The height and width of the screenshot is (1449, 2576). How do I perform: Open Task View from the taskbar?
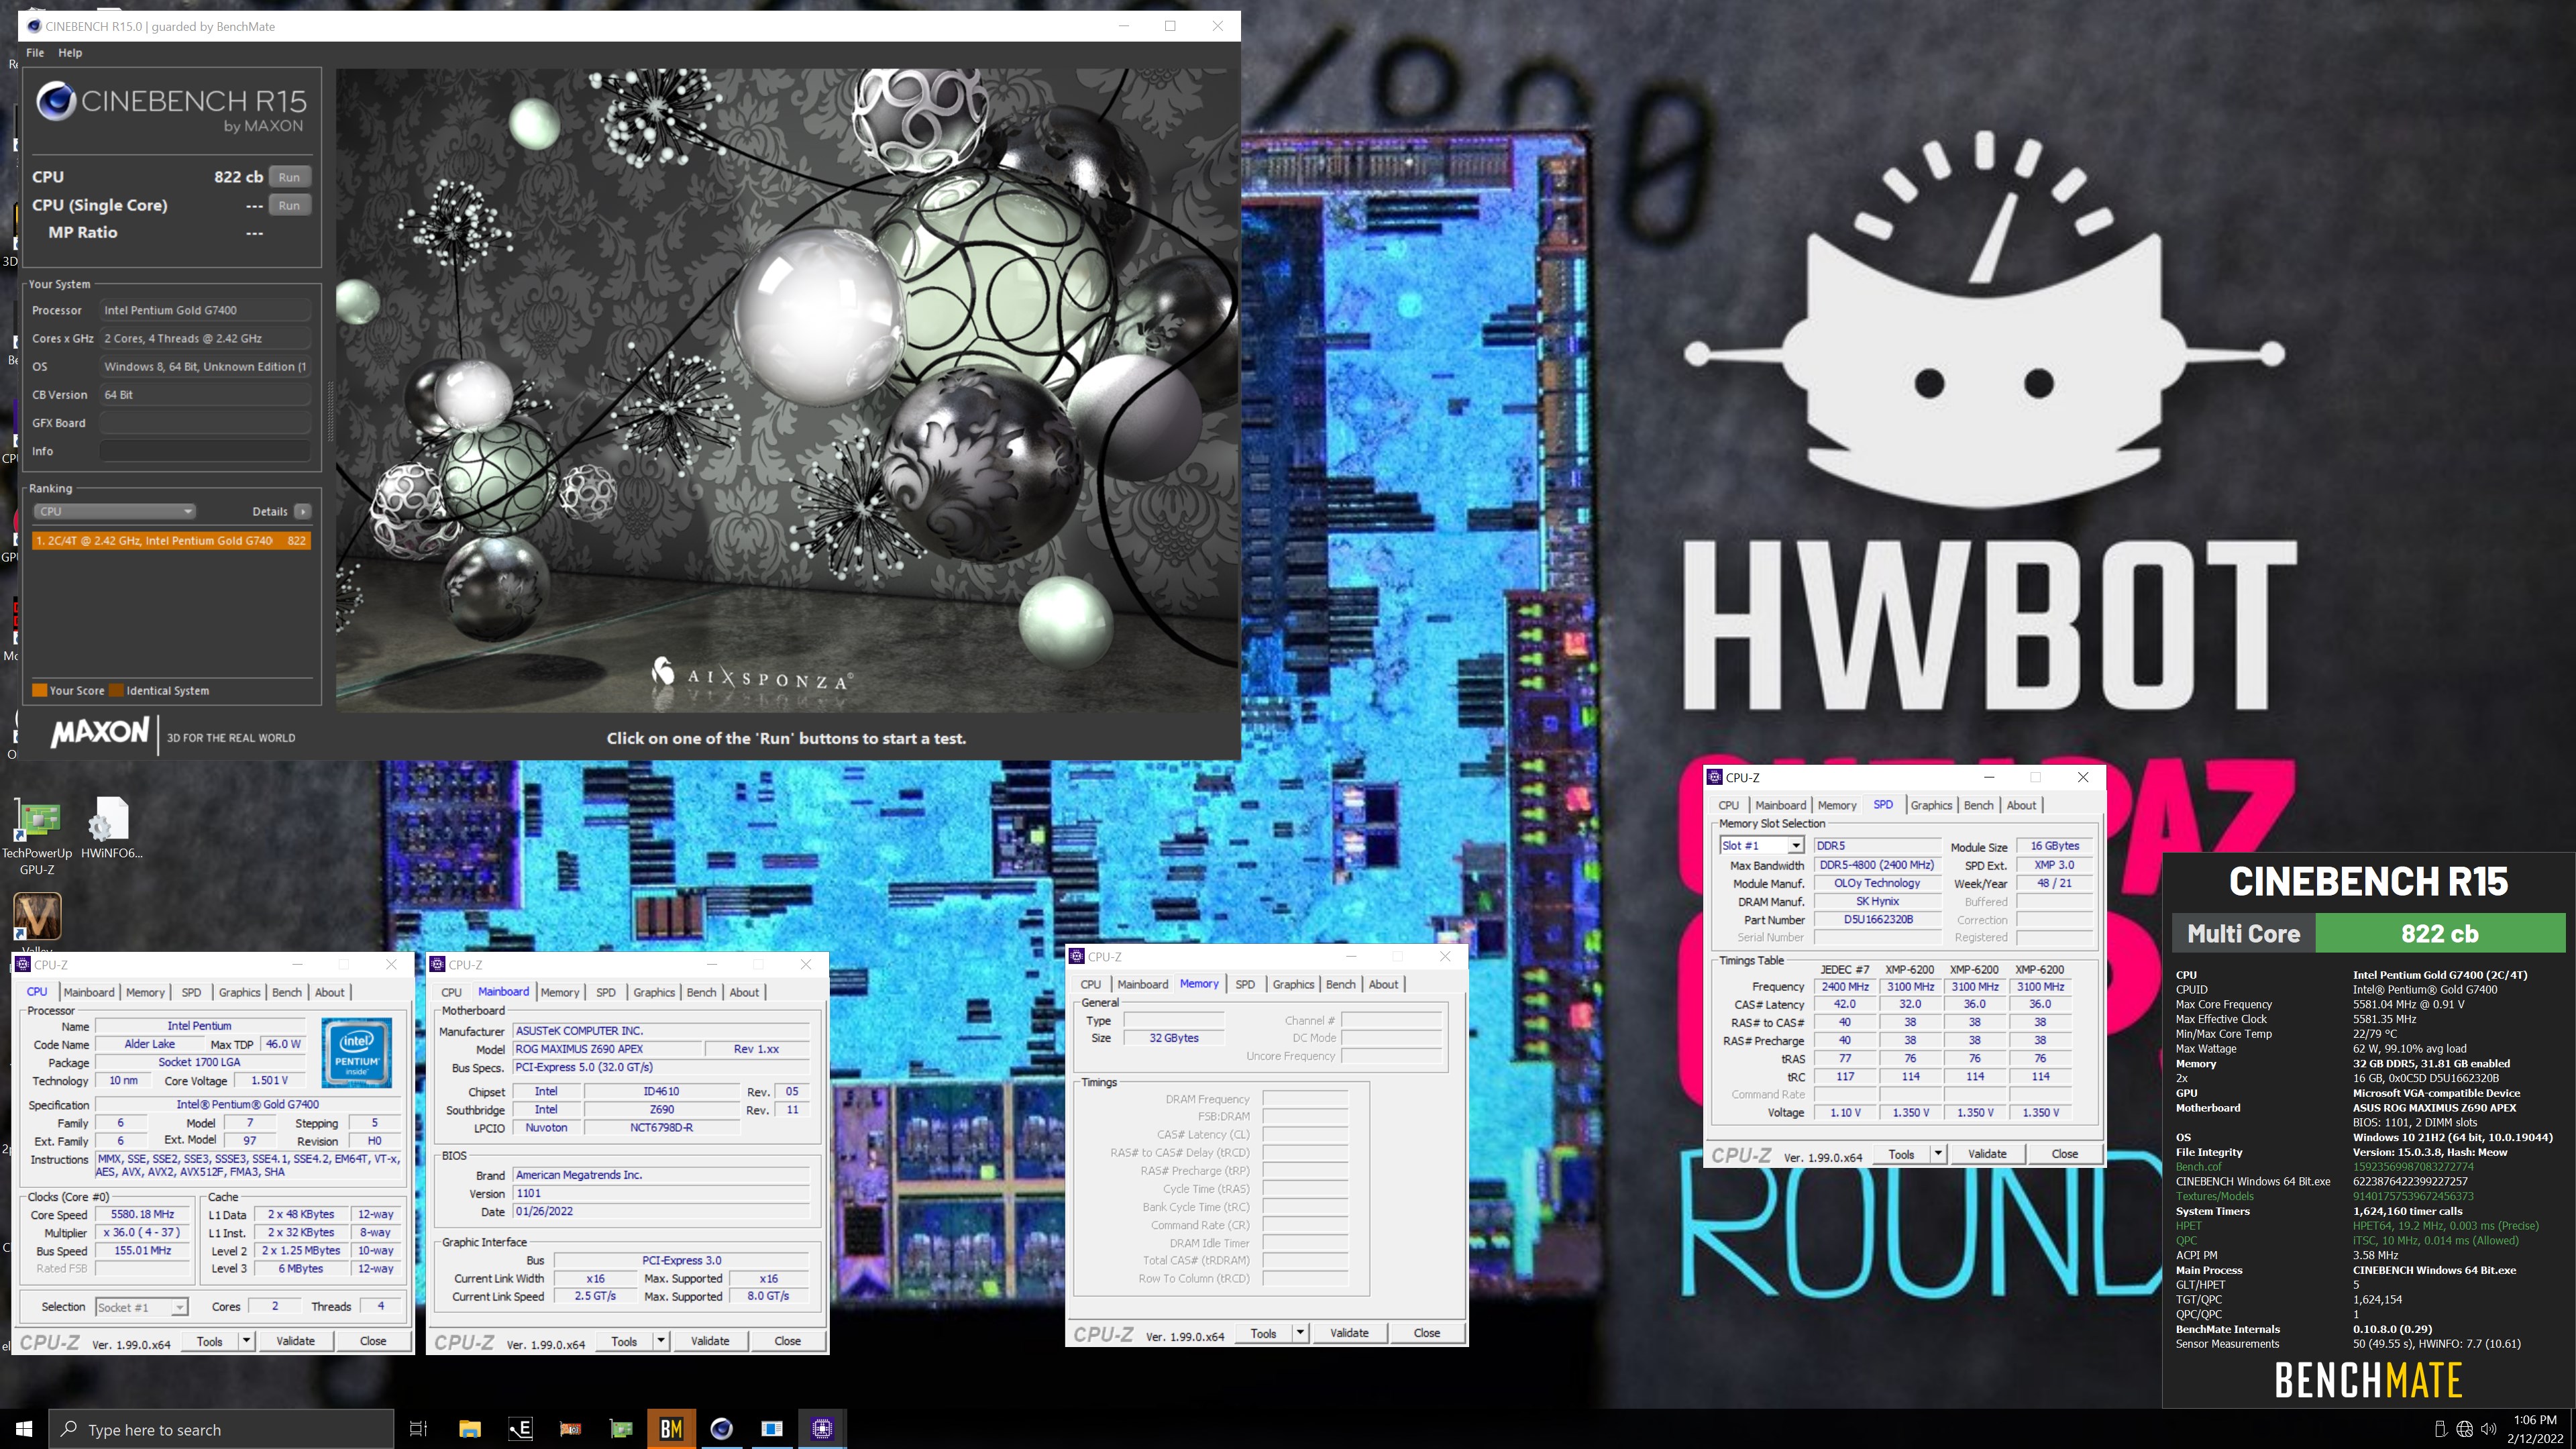coord(418,1429)
